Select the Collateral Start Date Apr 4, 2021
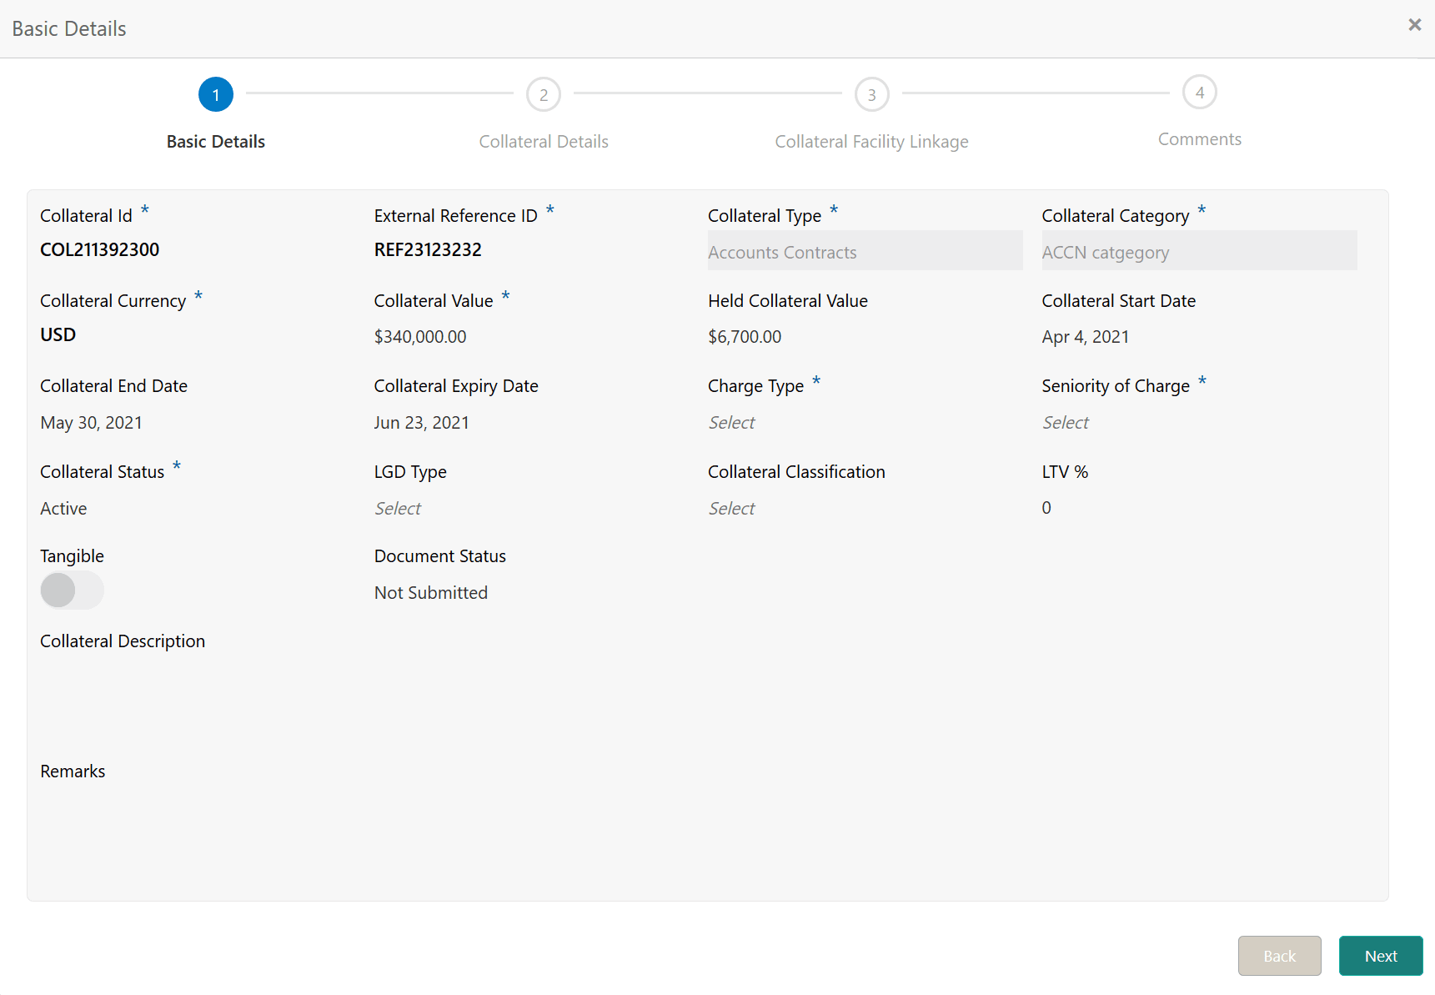The image size is (1435, 995). (x=1086, y=337)
